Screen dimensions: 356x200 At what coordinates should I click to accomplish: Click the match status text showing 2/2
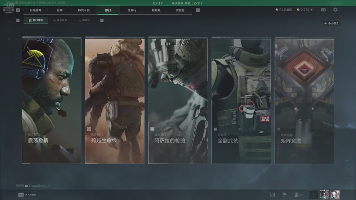186,3
